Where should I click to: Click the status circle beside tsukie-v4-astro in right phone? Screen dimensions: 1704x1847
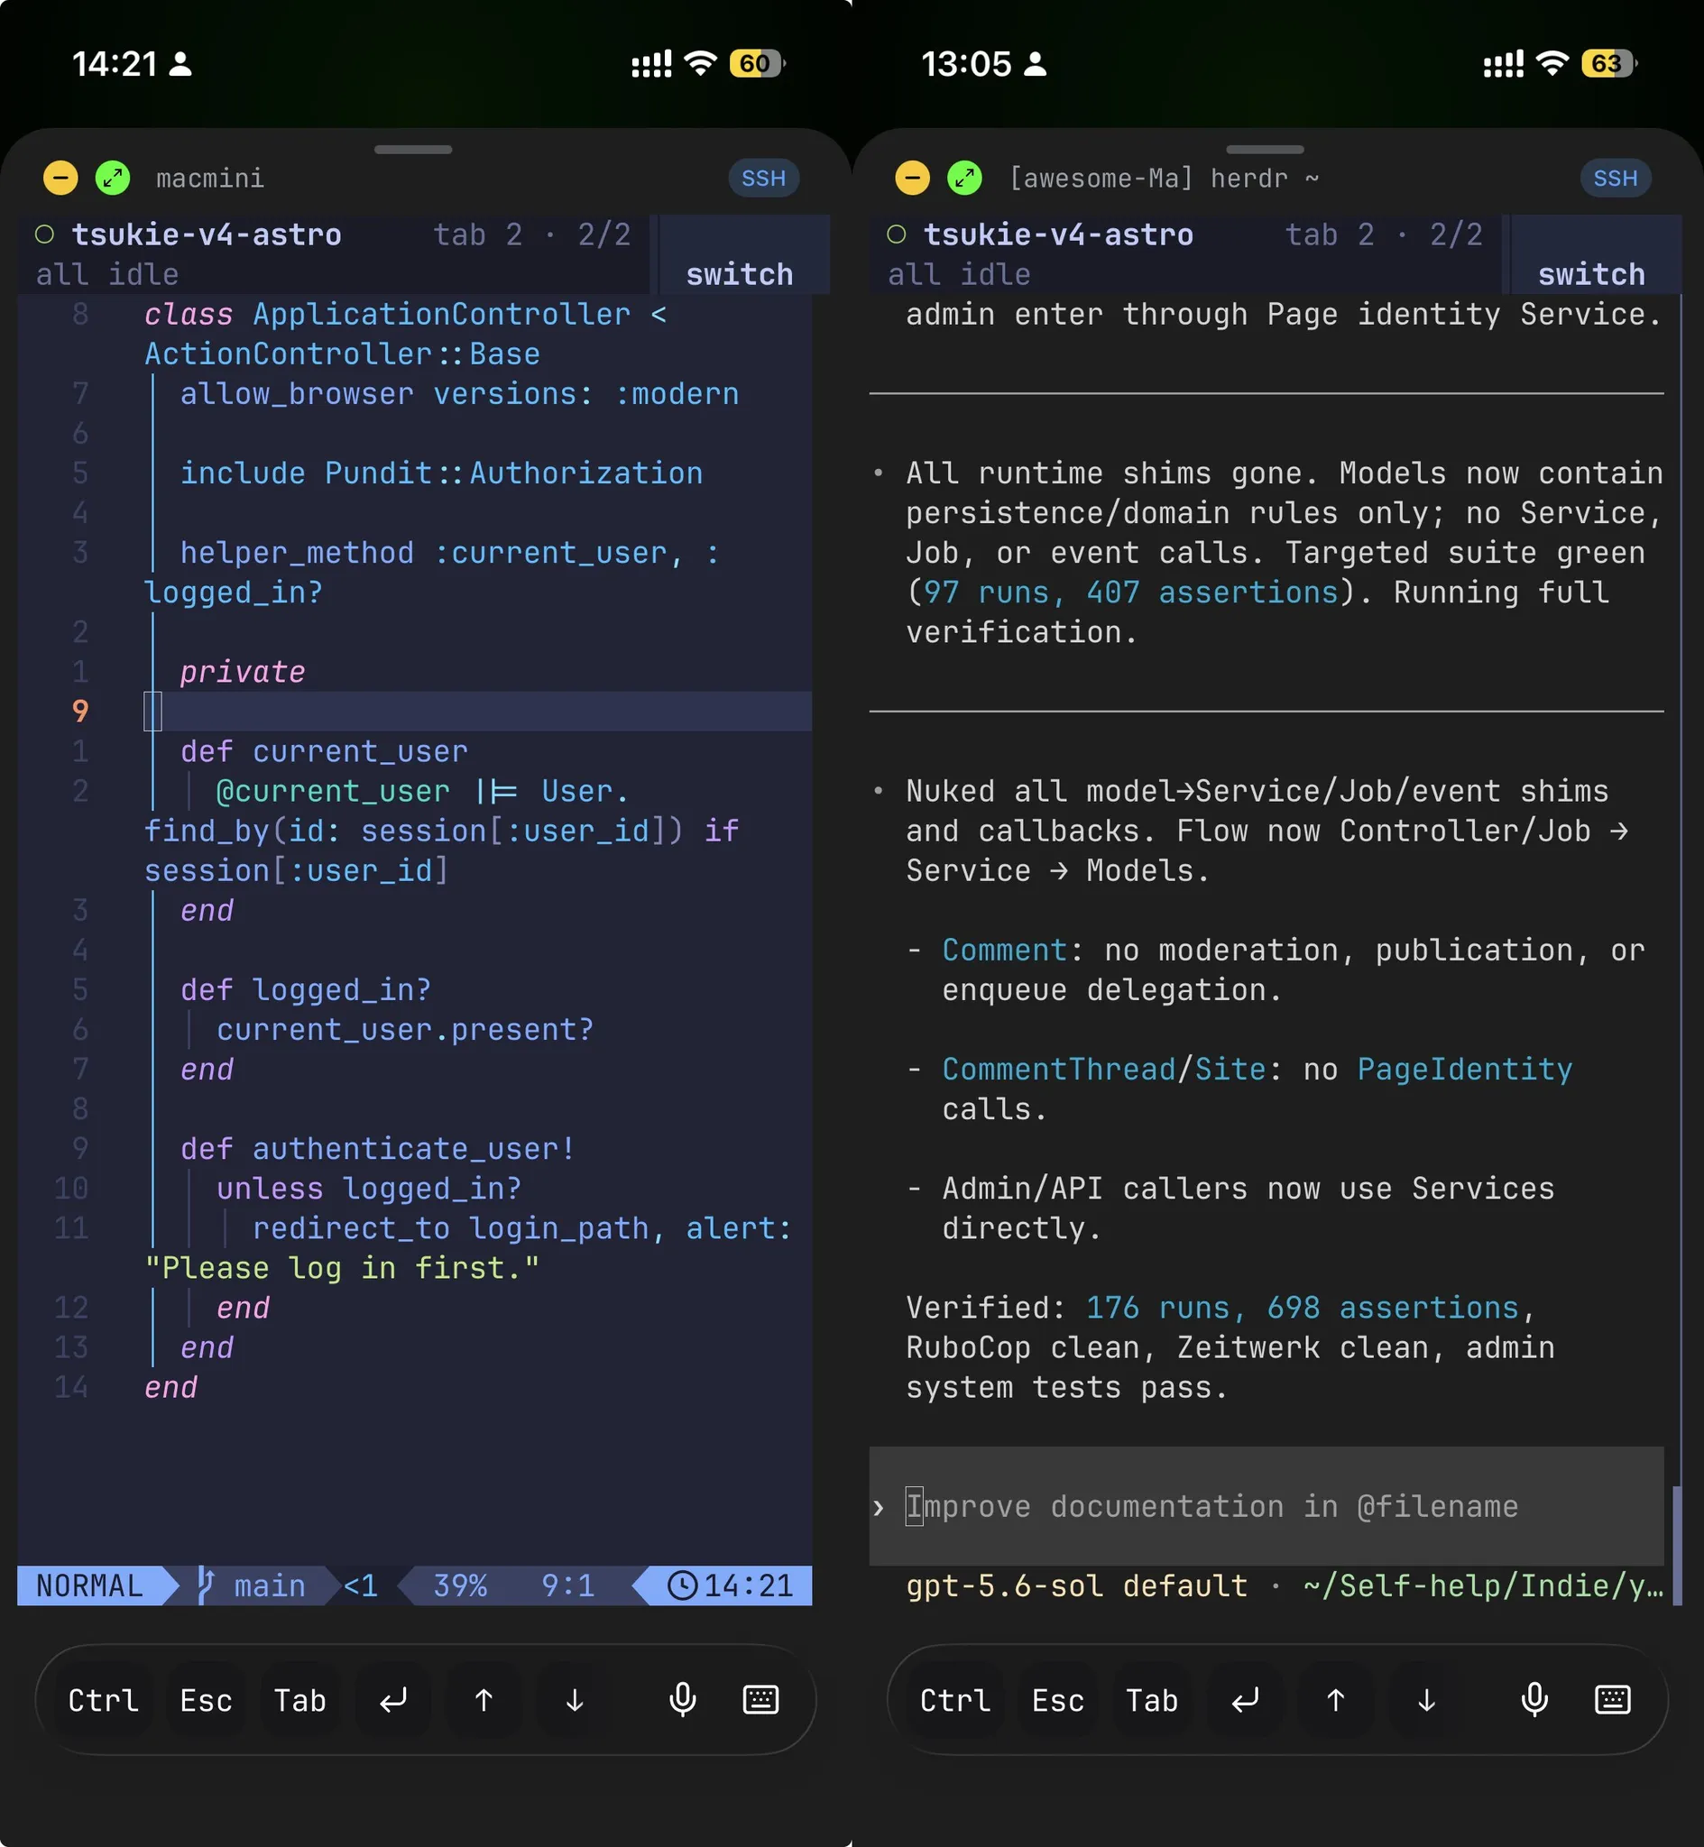tap(897, 234)
